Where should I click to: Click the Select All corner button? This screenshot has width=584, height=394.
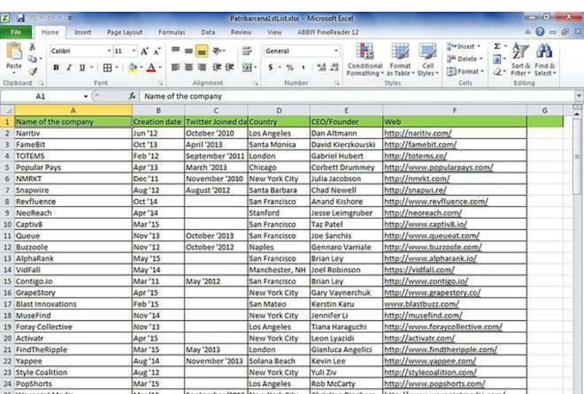[x=7, y=111]
